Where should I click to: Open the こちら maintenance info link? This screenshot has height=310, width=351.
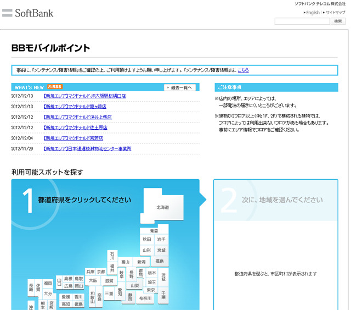tap(243, 70)
